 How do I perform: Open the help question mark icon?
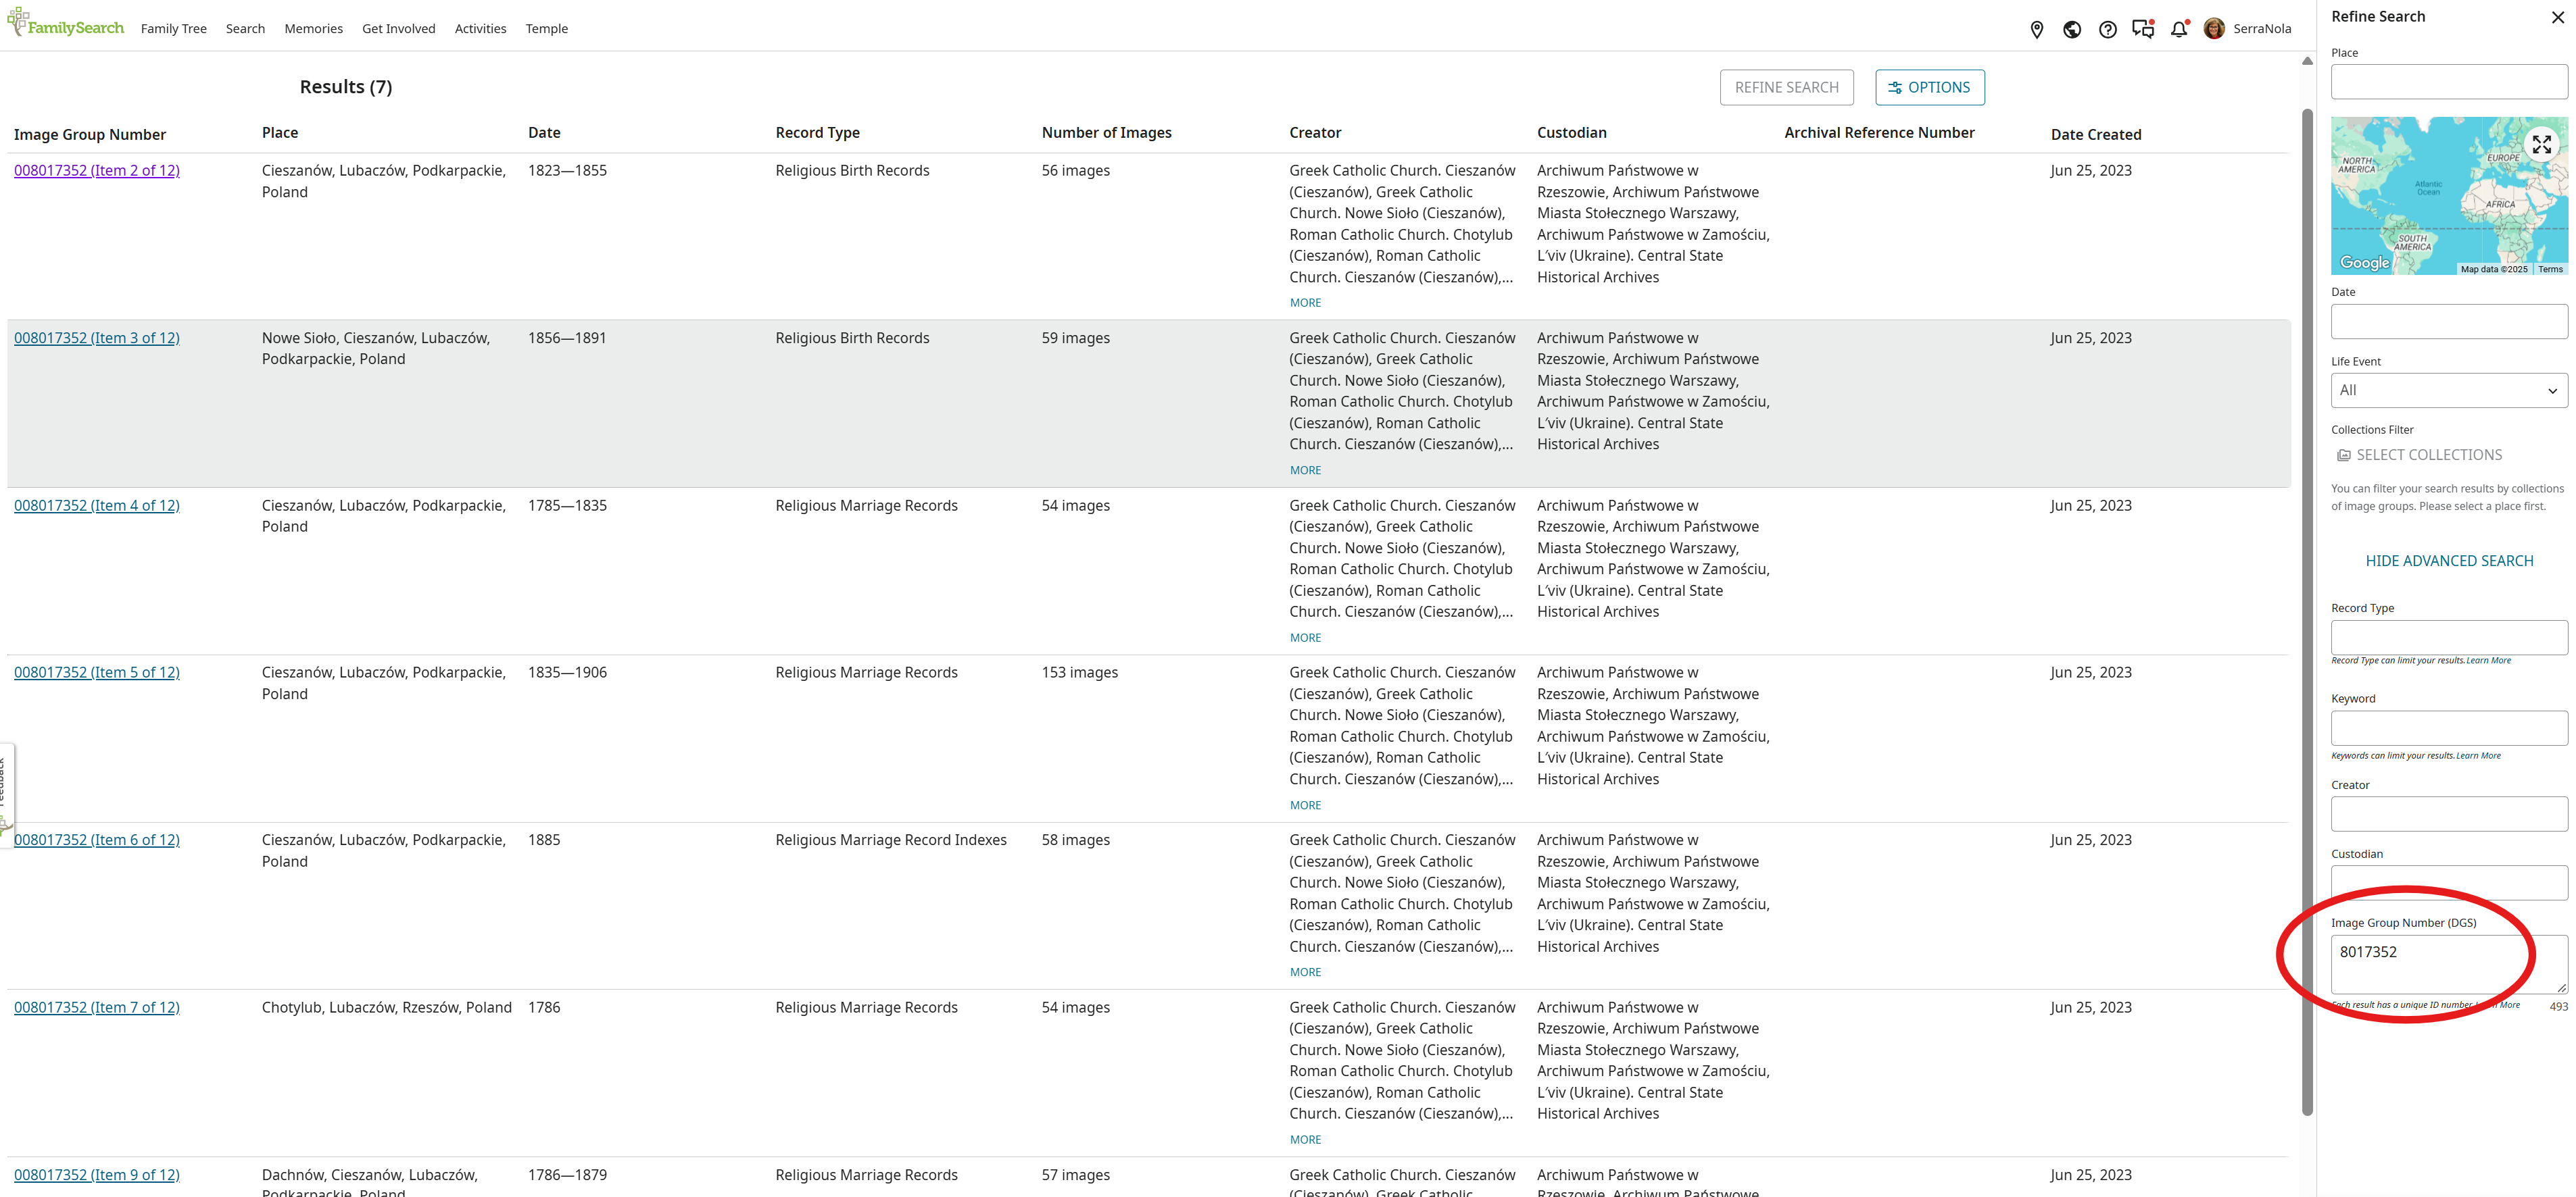2107,29
